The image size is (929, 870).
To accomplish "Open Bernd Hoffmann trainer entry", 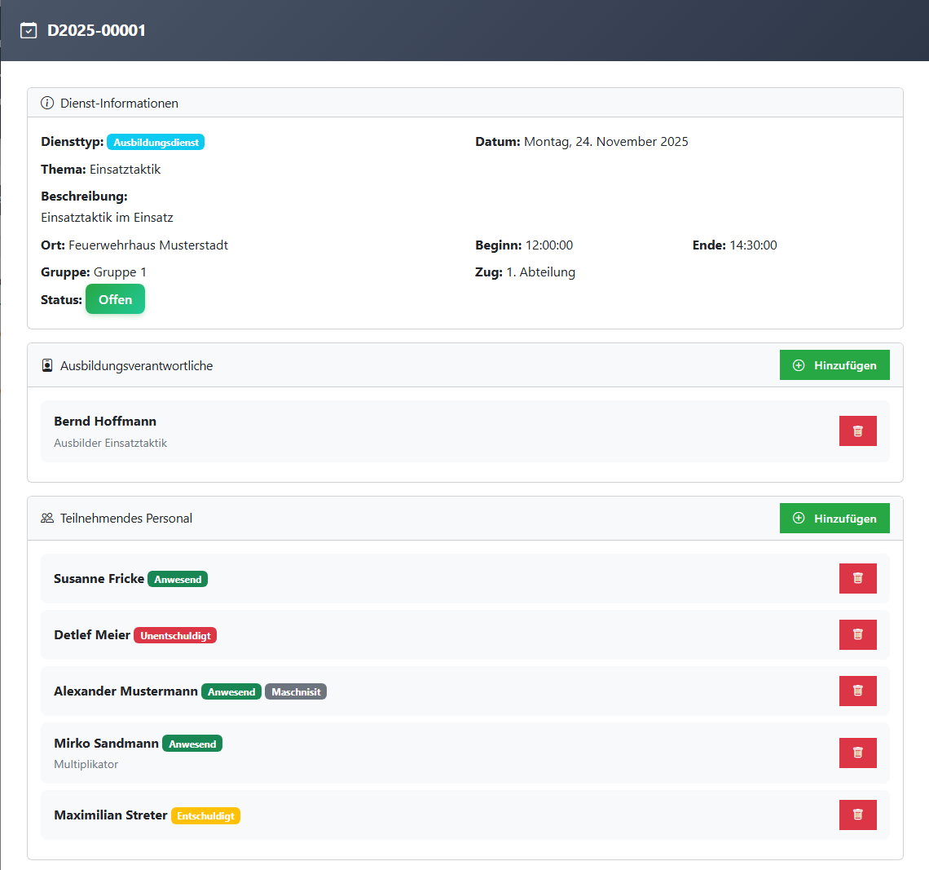I will click(105, 422).
